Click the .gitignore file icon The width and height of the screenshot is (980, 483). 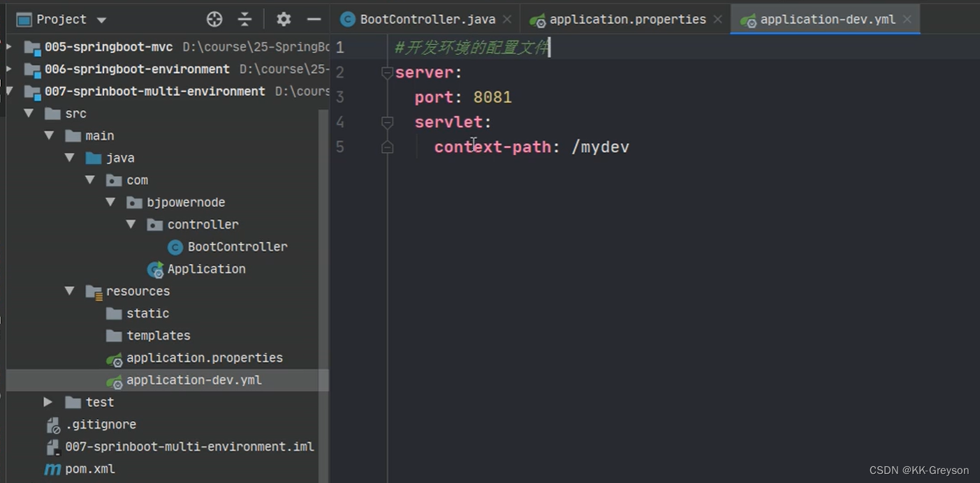point(52,425)
